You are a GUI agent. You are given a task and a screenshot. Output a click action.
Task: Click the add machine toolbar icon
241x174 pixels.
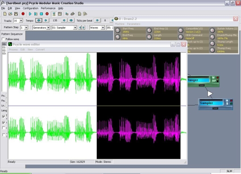pos(66,14)
